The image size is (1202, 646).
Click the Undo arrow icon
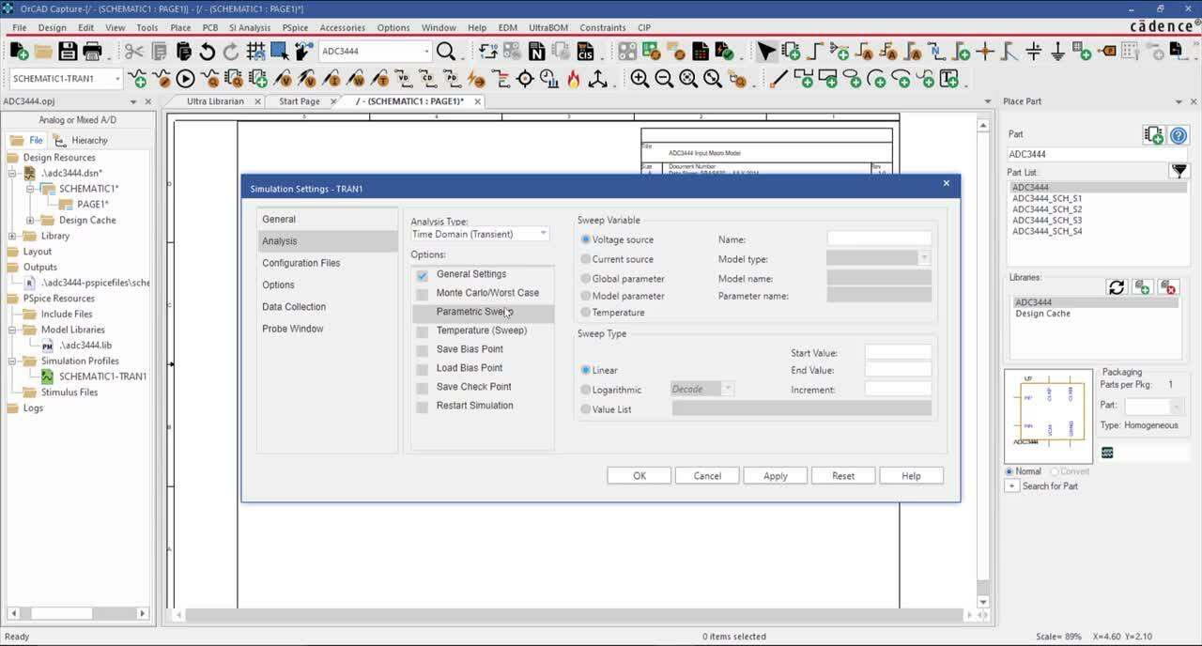tap(208, 51)
